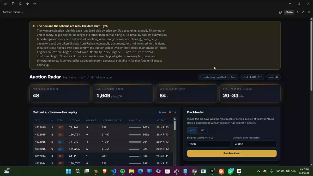Open ChatGPT from the taskbar
Viewport: 313px width, 176px height.
tap(176, 171)
